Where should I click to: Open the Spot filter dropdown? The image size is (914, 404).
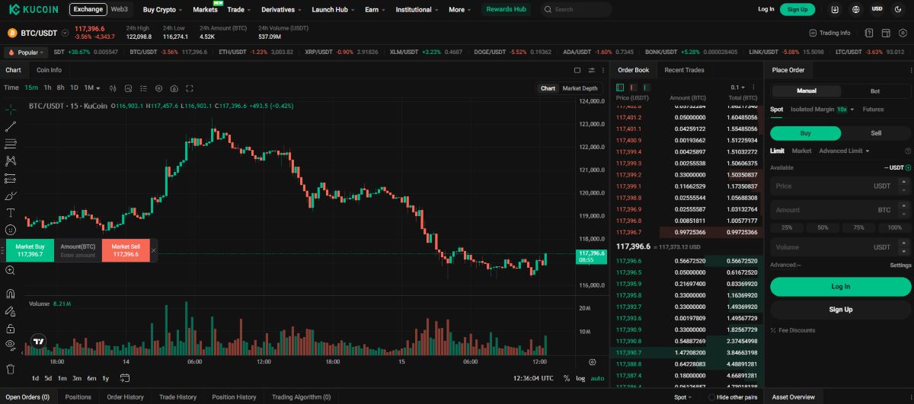682,397
